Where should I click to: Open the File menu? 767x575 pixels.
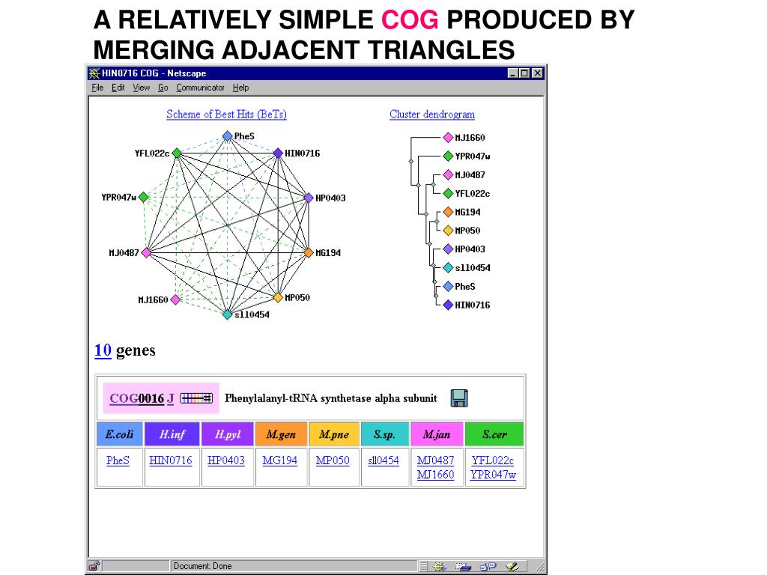tap(98, 88)
